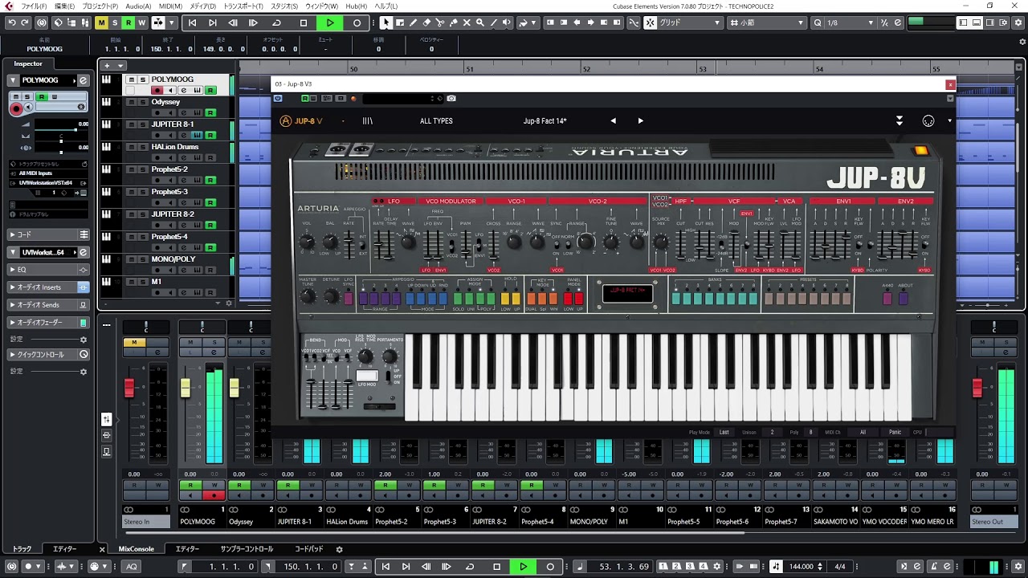Image resolution: width=1028 pixels, height=578 pixels.
Task: Open the トランスポート(T) menu
Action: click(x=243, y=6)
